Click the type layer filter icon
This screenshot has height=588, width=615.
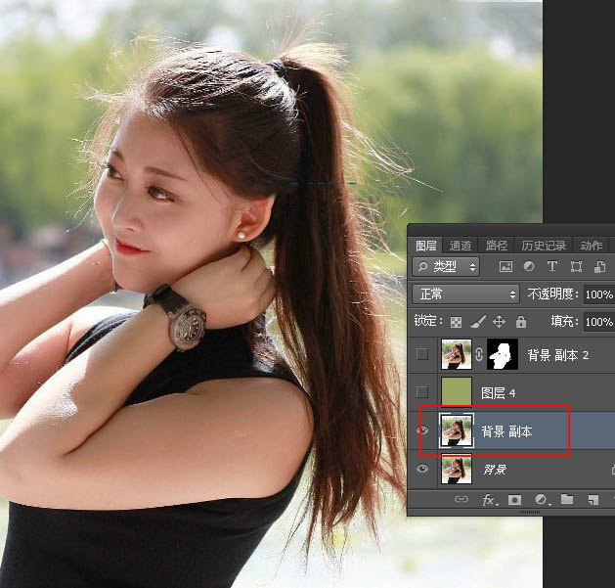tap(552, 266)
